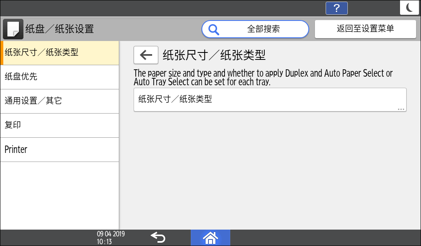Select the 纸盘优先 sidebar entry

coord(60,77)
